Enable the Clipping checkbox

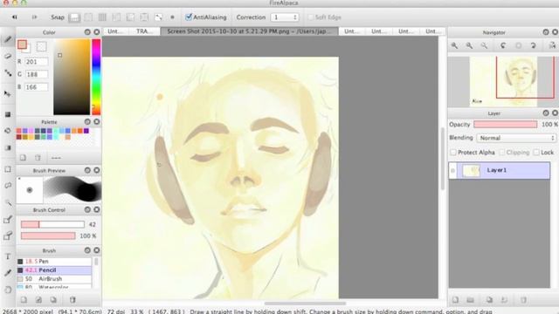coord(502,153)
